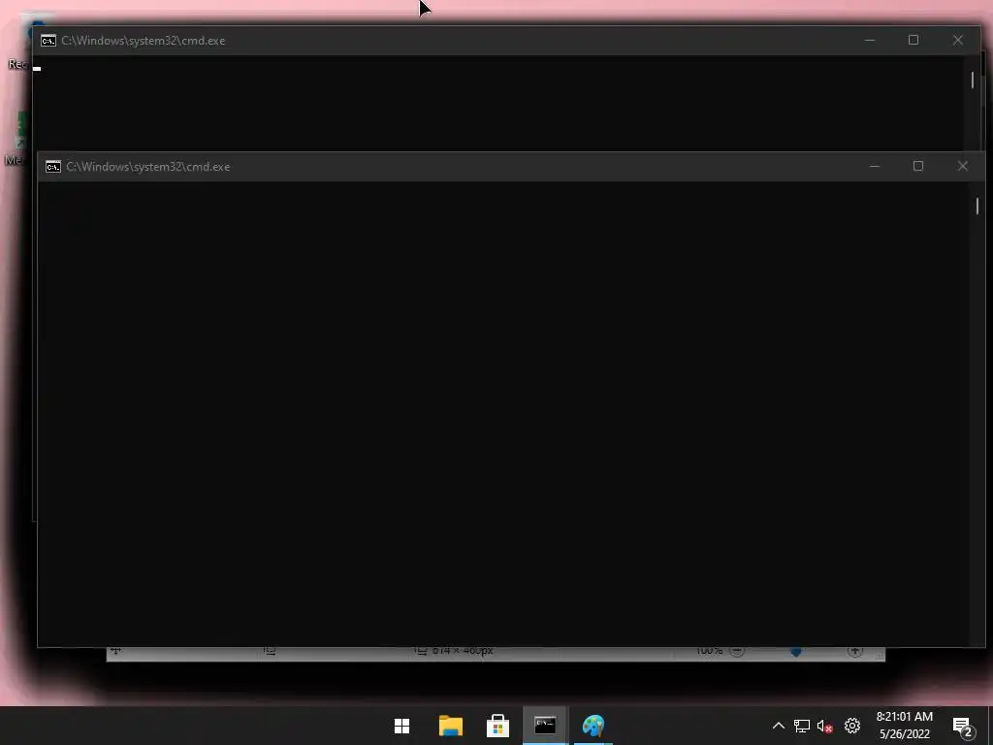Click front cmd.exe window system icon
This screenshot has width=993, height=745.
53,167
